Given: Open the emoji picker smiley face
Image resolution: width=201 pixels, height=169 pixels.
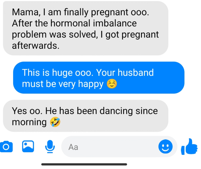Looking at the screenshot, I should point(165,146).
